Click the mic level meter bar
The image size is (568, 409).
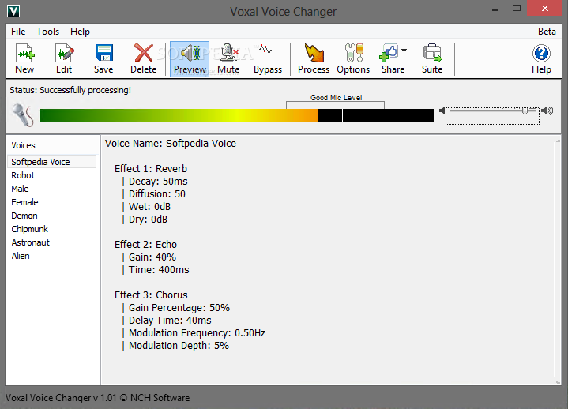click(x=237, y=115)
